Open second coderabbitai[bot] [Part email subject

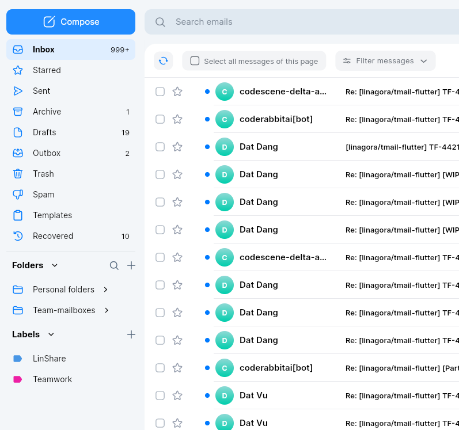tap(402, 368)
